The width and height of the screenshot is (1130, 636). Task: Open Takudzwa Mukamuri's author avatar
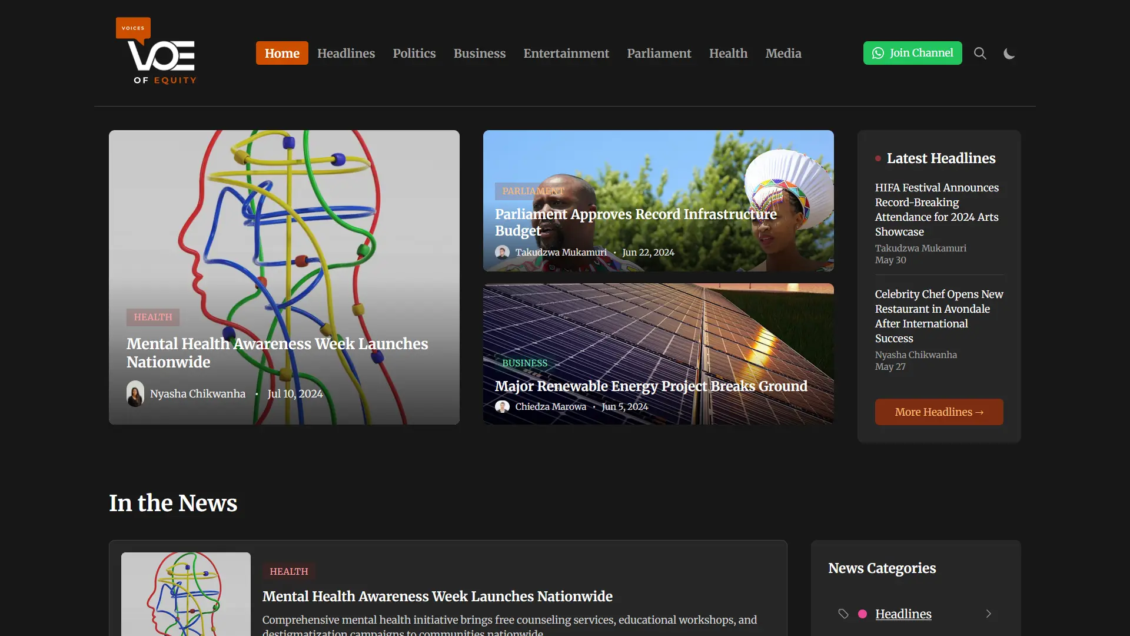pyautogui.click(x=503, y=252)
